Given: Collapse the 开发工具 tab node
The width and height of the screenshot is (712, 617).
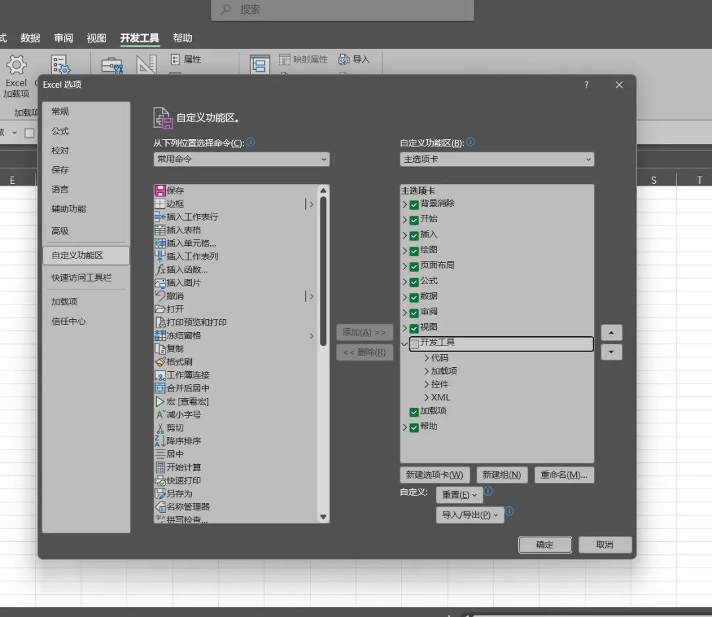Looking at the screenshot, I should (x=405, y=343).
